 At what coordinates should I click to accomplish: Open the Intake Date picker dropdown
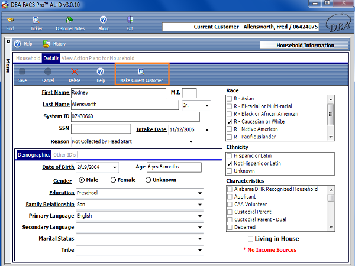207,129
